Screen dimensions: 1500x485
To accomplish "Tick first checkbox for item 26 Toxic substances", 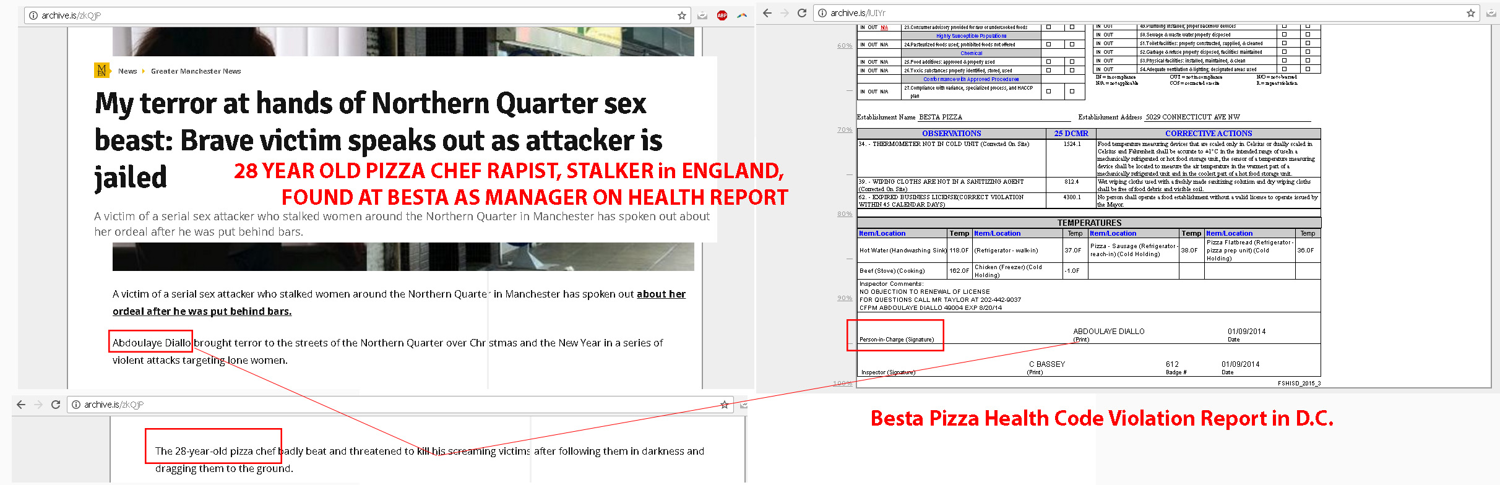I will 1048,71.
